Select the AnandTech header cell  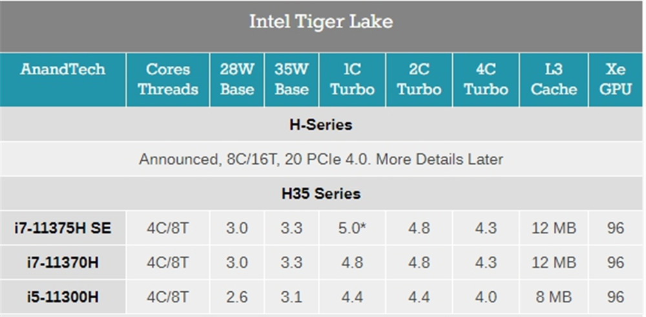click(63, 80)
